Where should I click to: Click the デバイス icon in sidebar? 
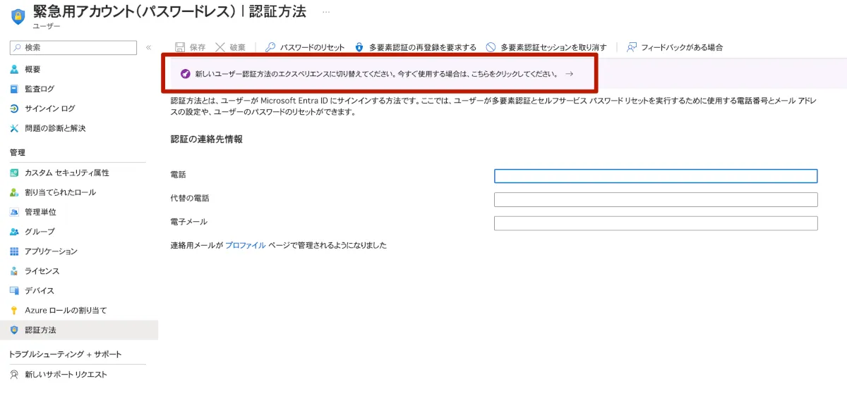14,291
